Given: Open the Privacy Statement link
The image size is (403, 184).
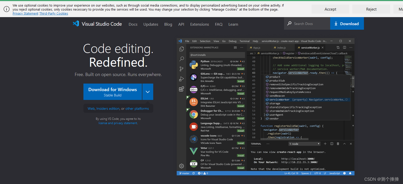Looking at the screenshot, I should (x=25, y=14).
